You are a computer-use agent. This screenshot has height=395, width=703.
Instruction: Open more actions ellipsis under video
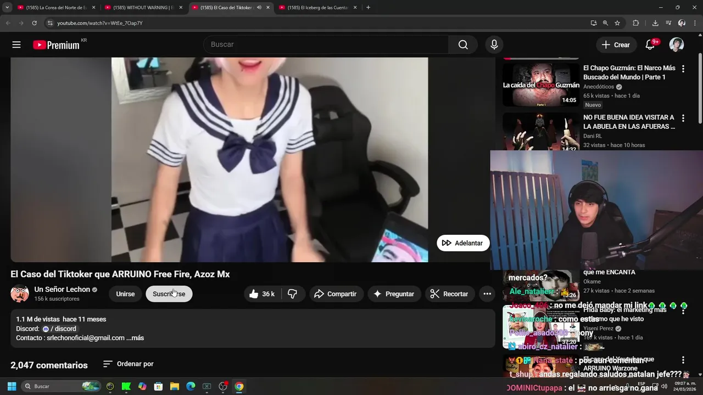click(487, 294)
